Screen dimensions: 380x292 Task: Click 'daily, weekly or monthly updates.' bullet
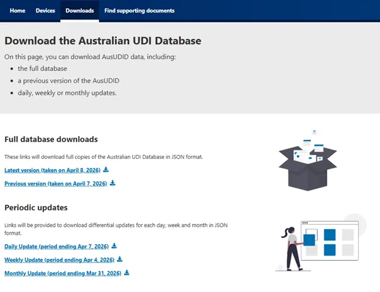[67, 93]
